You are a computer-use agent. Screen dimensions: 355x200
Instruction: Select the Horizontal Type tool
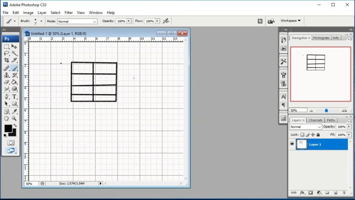(x=15, y=97)
